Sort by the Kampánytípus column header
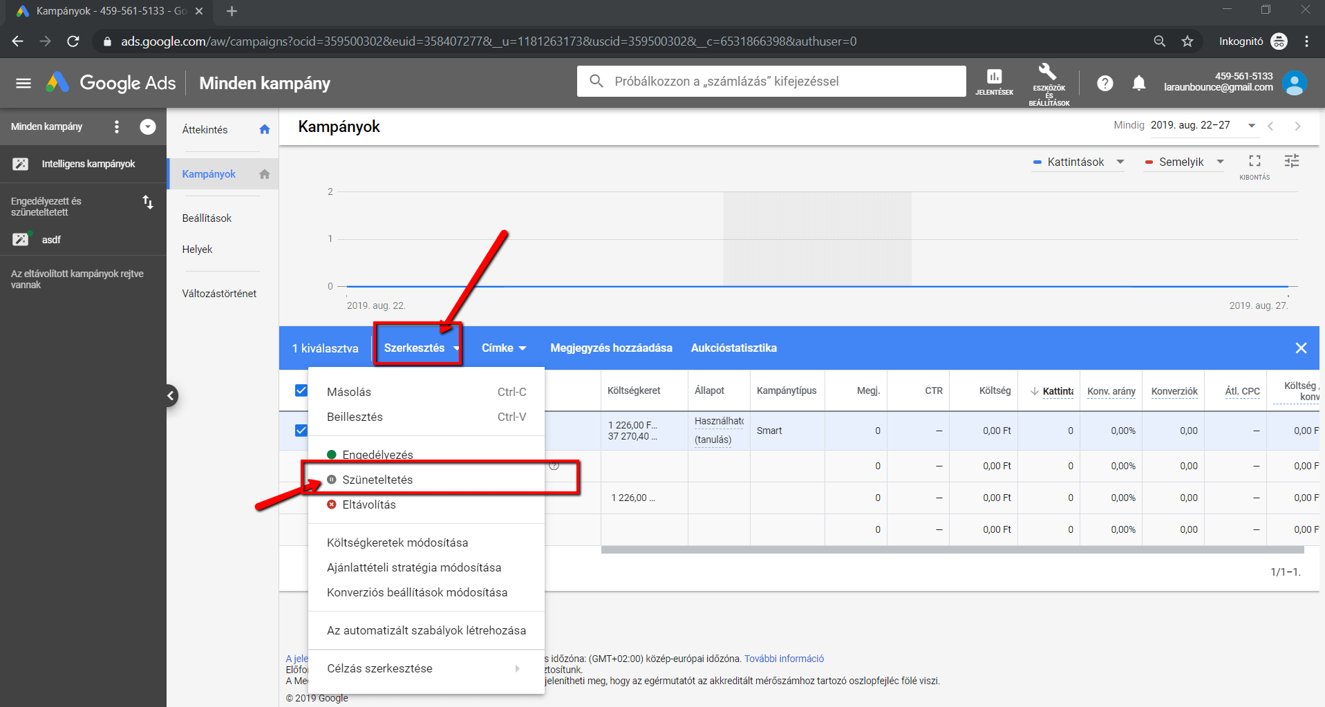The image size is (1325, 707). tap(787, 390)
